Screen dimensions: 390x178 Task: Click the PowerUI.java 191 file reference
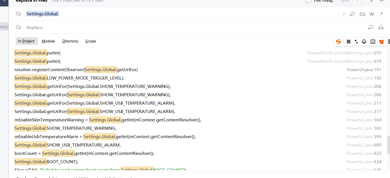click(x=364, y=69)
